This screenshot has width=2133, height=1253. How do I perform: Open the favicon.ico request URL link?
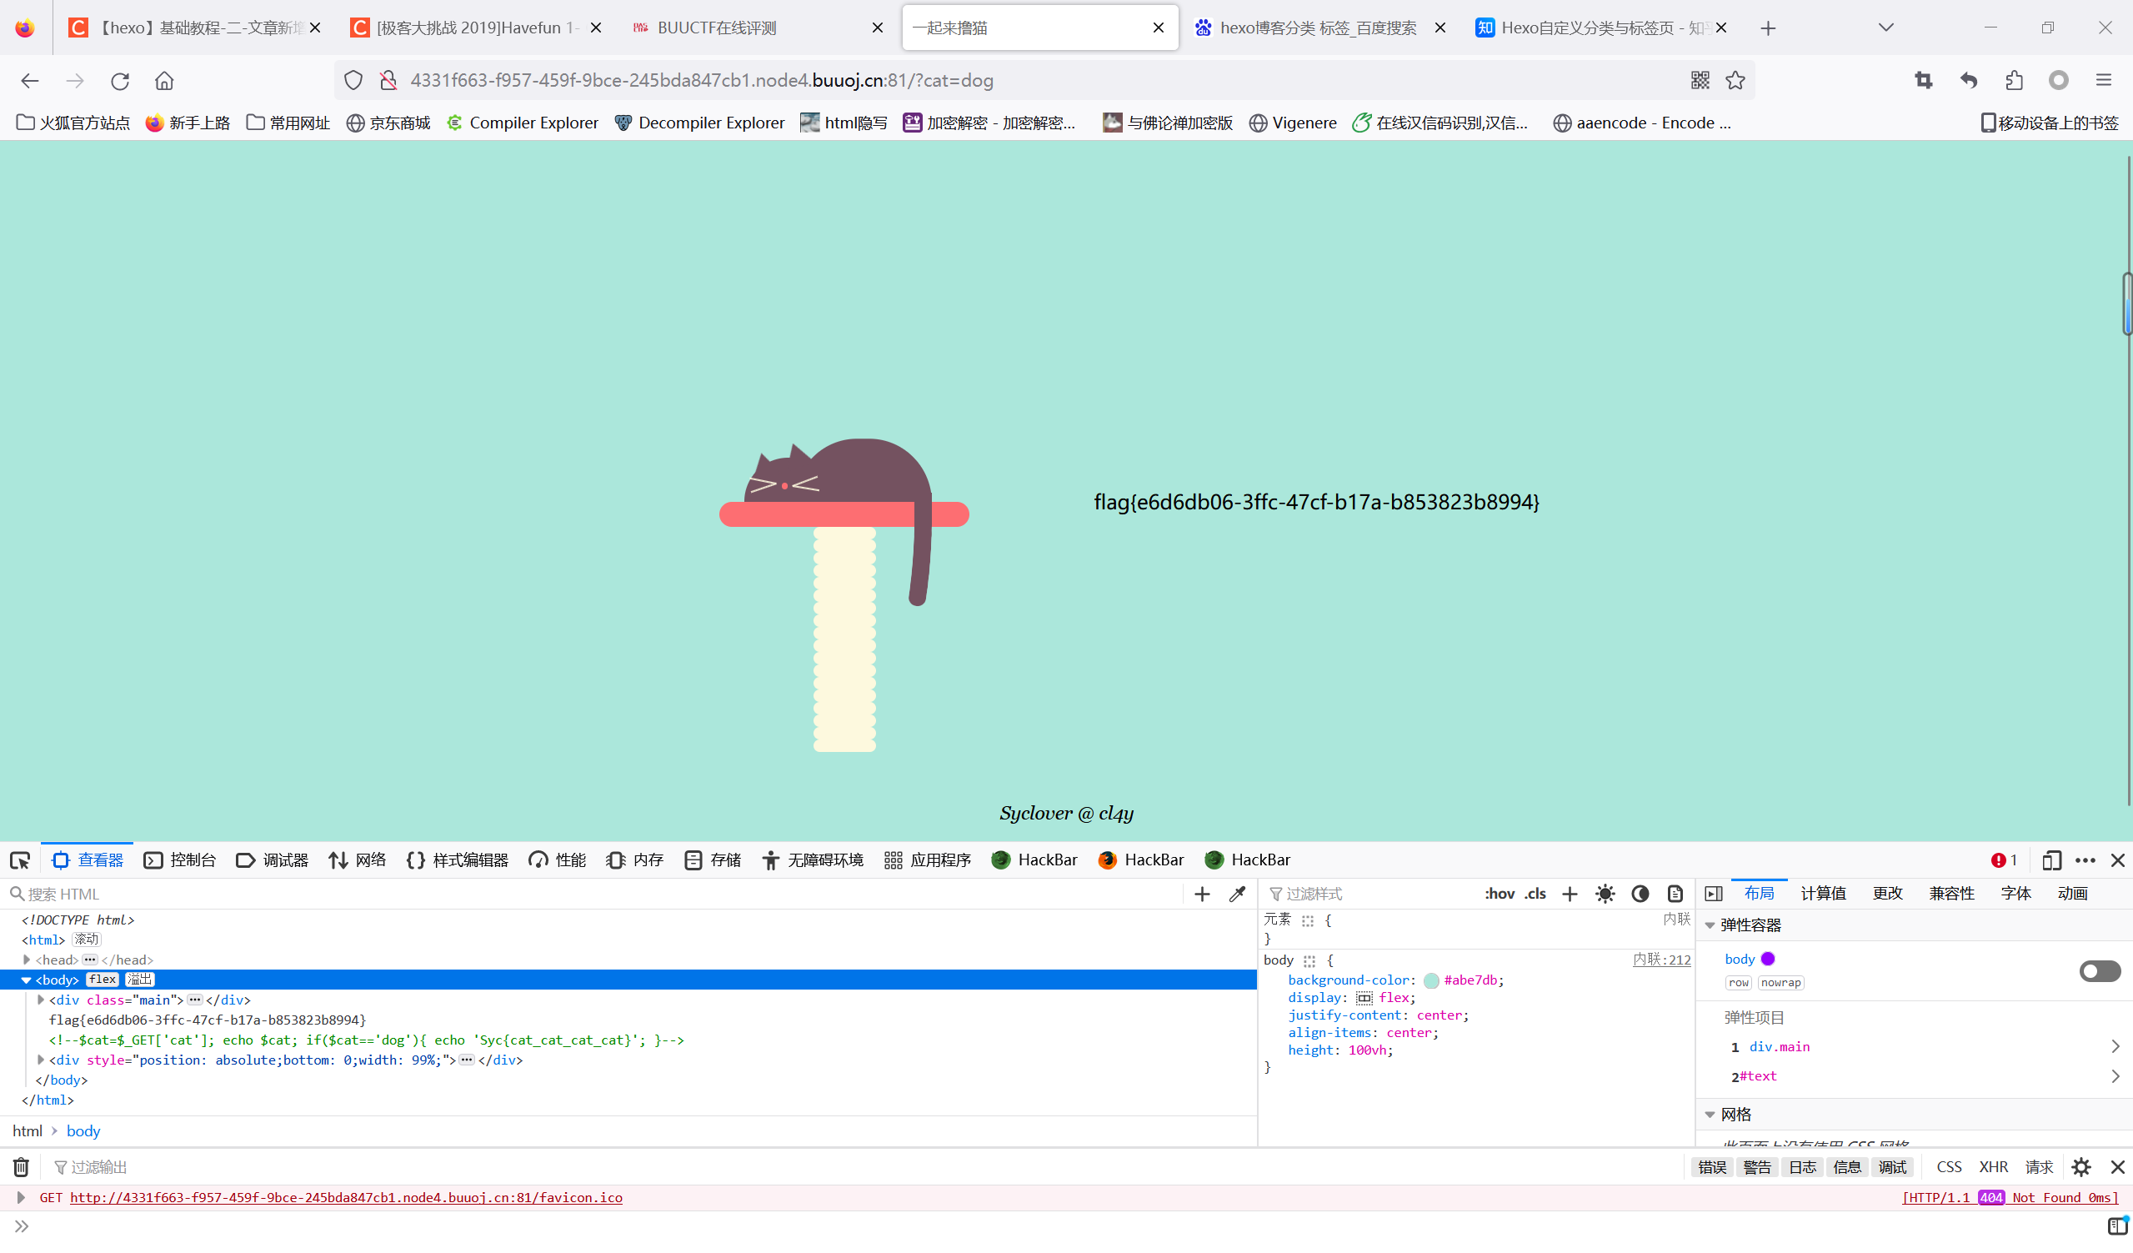[346, 1198]
